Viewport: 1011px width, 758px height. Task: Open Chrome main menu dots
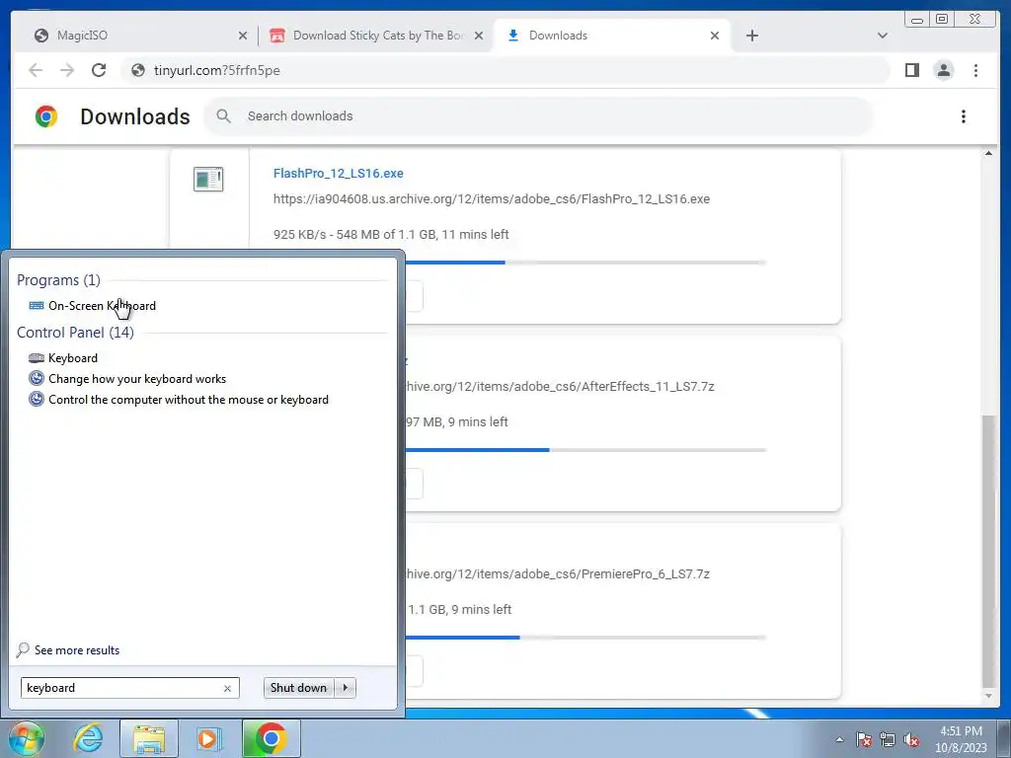pos(975,70)
